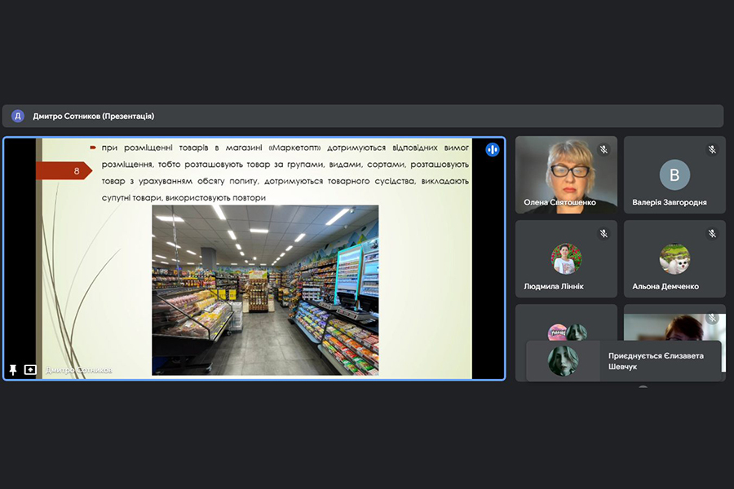The height and width of the screenshot is (489, 734).
Task: Click the name label "Олена Святошенко"
Action: coord(559,202)
